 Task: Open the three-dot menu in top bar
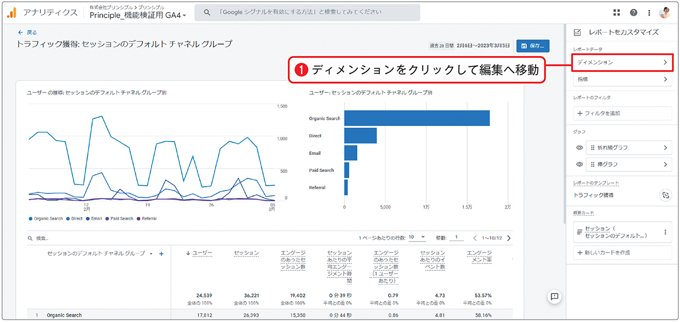tap(649, 13)
